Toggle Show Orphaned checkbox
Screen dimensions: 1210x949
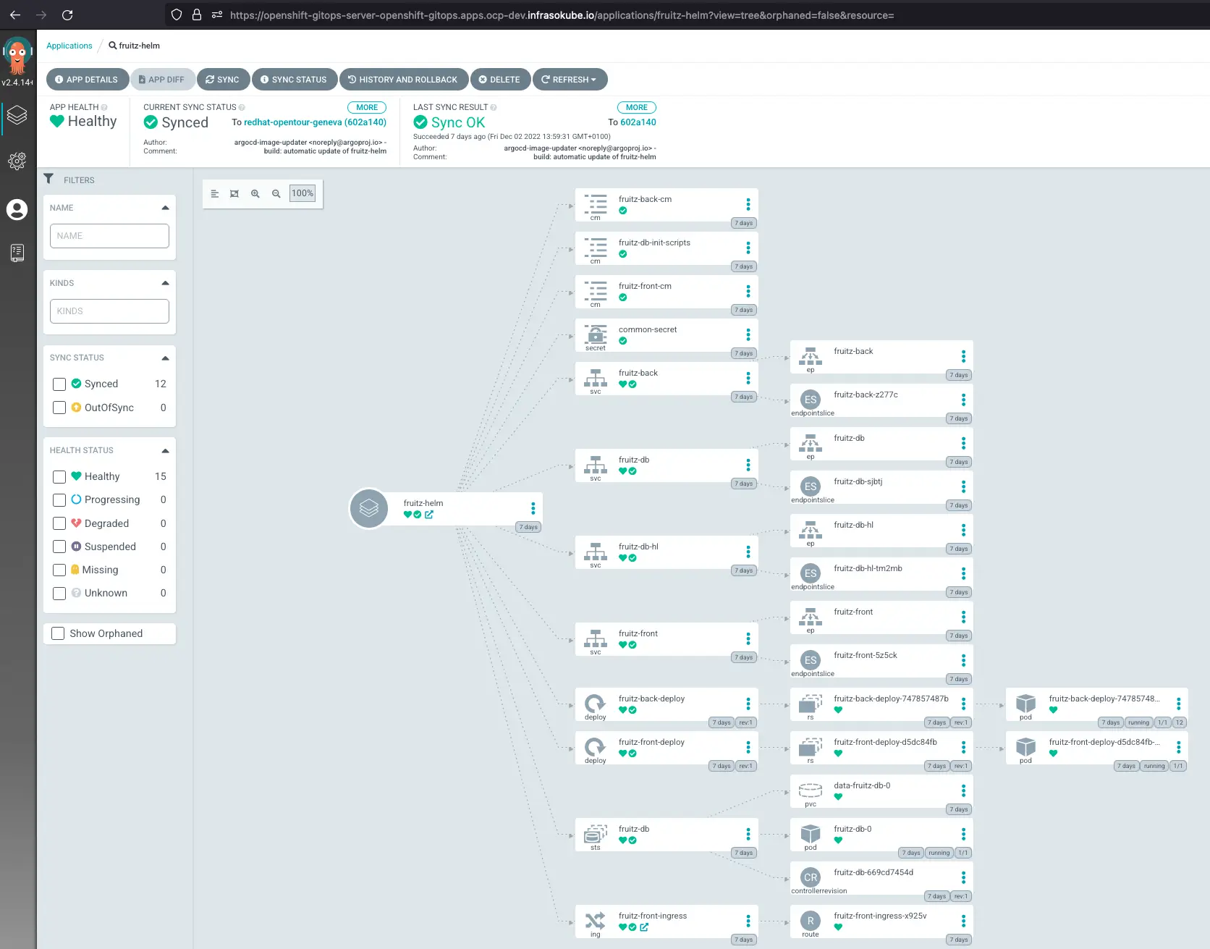(58, 633)
